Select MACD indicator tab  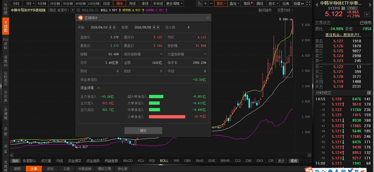click(x=128, y=161)
